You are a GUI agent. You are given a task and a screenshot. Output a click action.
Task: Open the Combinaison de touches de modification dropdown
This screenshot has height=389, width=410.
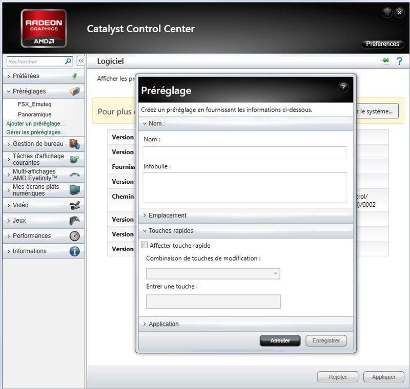(213, 274)
